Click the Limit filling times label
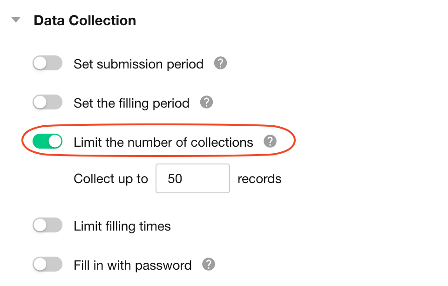The image size is (448, 286). (x=122, y=227)
